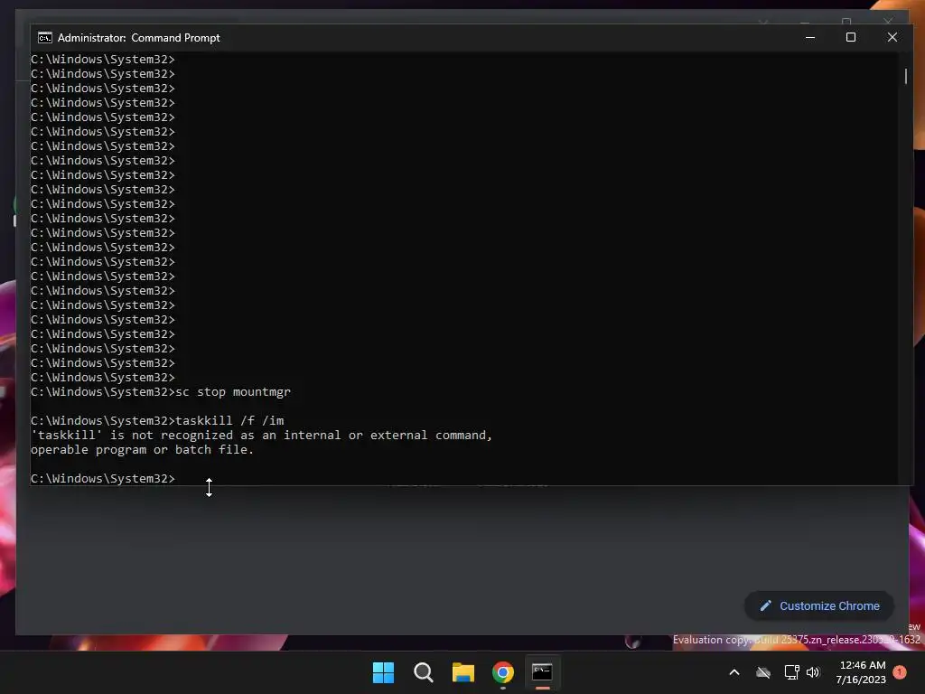Image resolution: width=925 pixels, height=694 pixels.
Task: Click the 'sc stop mountmgr' command line
Action: [161, 392]
